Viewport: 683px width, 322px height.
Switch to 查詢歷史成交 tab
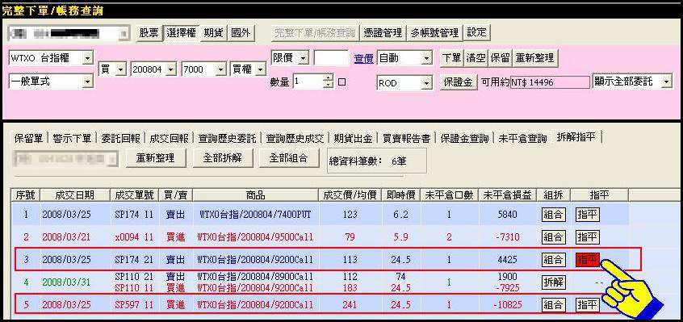[295, 139]
